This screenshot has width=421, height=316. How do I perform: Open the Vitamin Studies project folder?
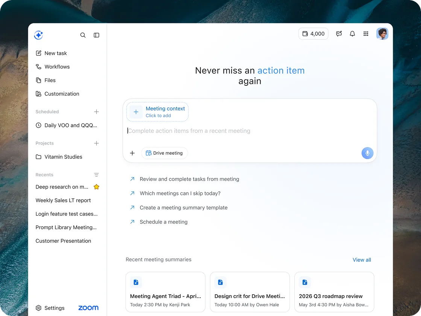[x=59, y=157]
